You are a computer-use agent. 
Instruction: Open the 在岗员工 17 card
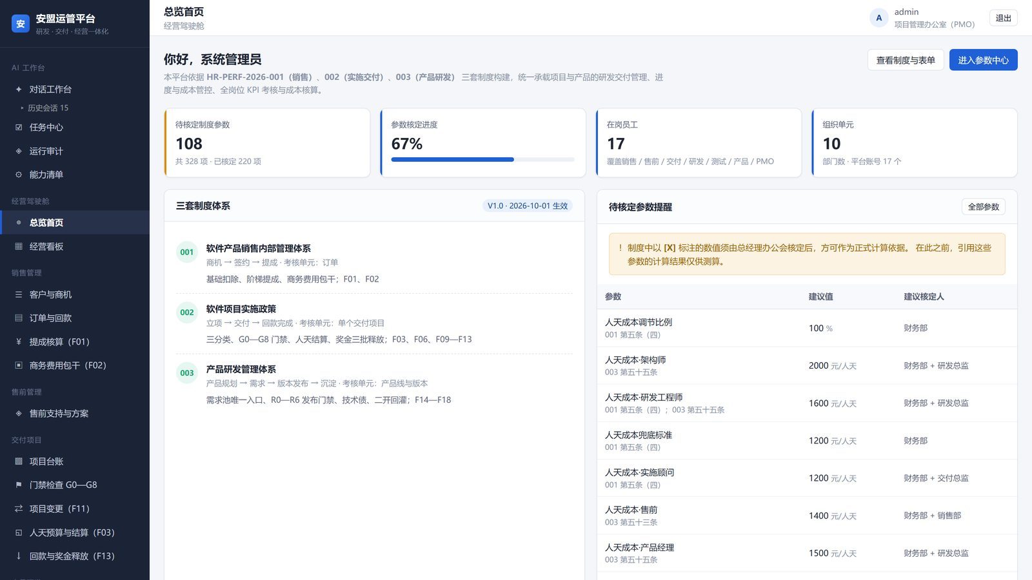(699, 142)
